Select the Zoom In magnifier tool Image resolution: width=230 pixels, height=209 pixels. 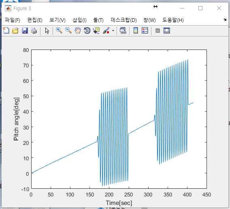point(59,30)
